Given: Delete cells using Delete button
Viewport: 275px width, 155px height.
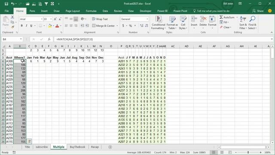Looking at the screenshot, I should (203, 23).
